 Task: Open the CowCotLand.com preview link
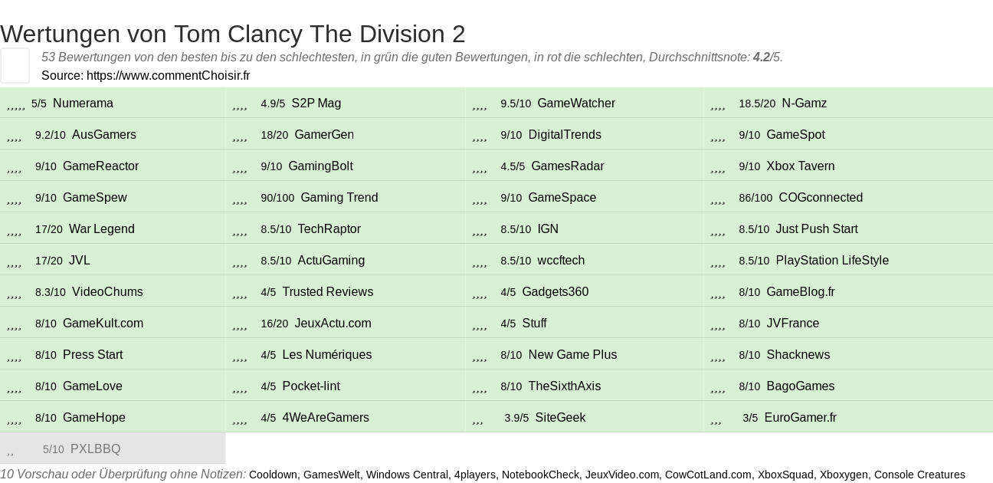pyautogui.click(x=708, y=475)
